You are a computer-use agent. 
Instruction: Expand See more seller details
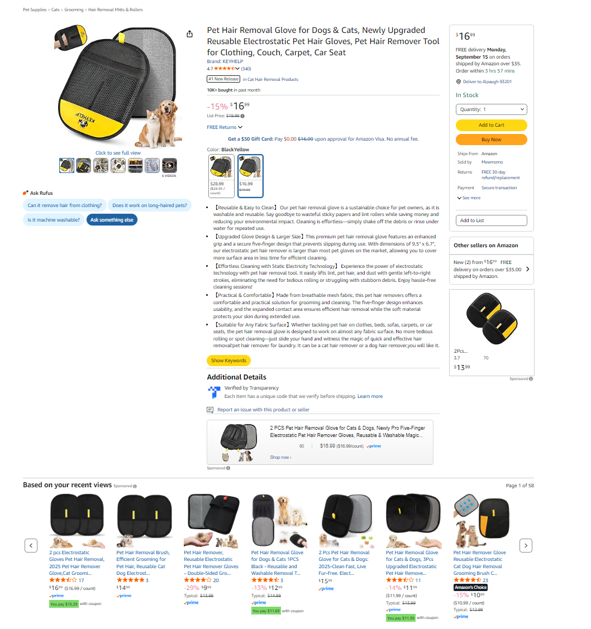click(469, 198)
